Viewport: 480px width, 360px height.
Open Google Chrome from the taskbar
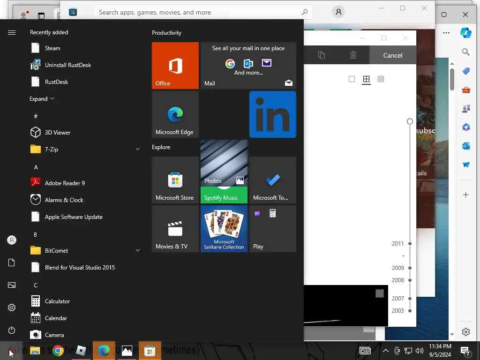click(58, 351)
